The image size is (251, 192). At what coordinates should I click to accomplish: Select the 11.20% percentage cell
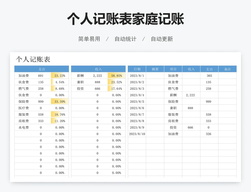click(x=60, y=121)
